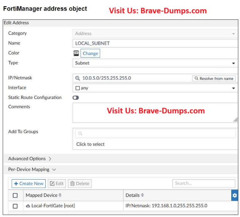The height and width of the screenshot is (217, 240).
Task: Check the Local-FortiGate row checkbox
Action: tap(15, 206)
